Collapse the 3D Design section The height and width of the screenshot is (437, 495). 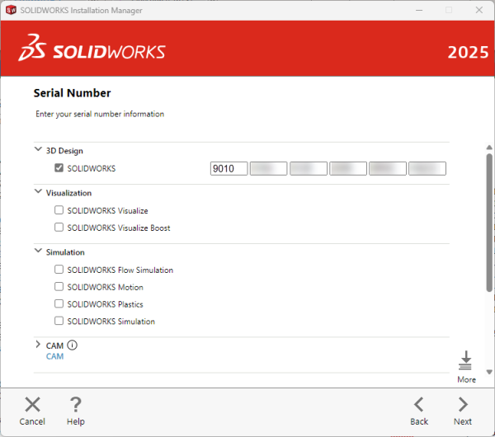coord(38,150)
